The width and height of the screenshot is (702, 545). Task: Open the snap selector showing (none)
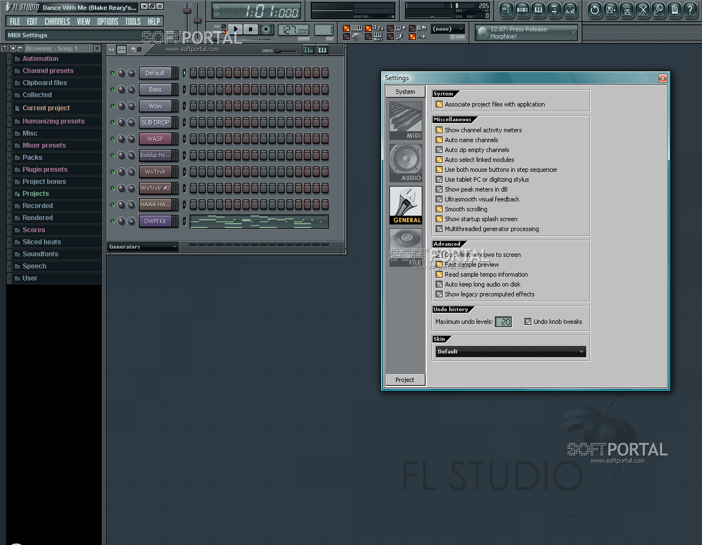[448, 29]
